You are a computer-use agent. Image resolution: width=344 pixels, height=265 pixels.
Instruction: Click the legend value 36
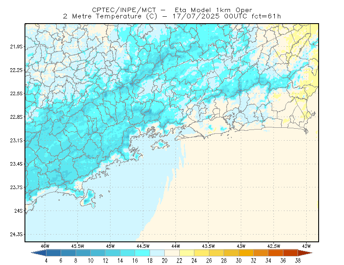(283, 261)
